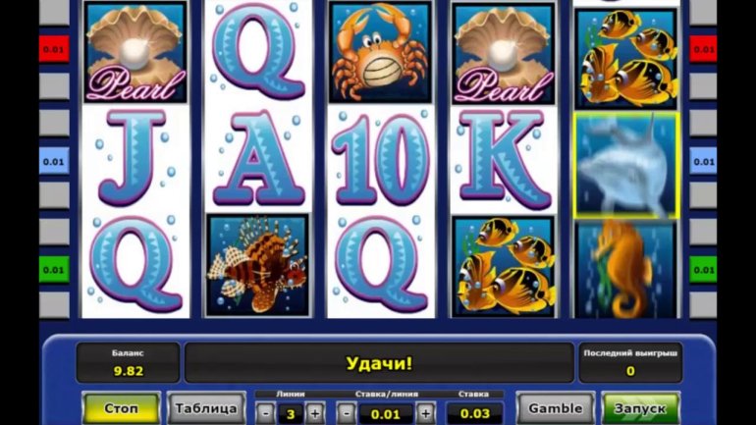Decrease the number of lines
756x425 pixels.
tap(265, 413)
